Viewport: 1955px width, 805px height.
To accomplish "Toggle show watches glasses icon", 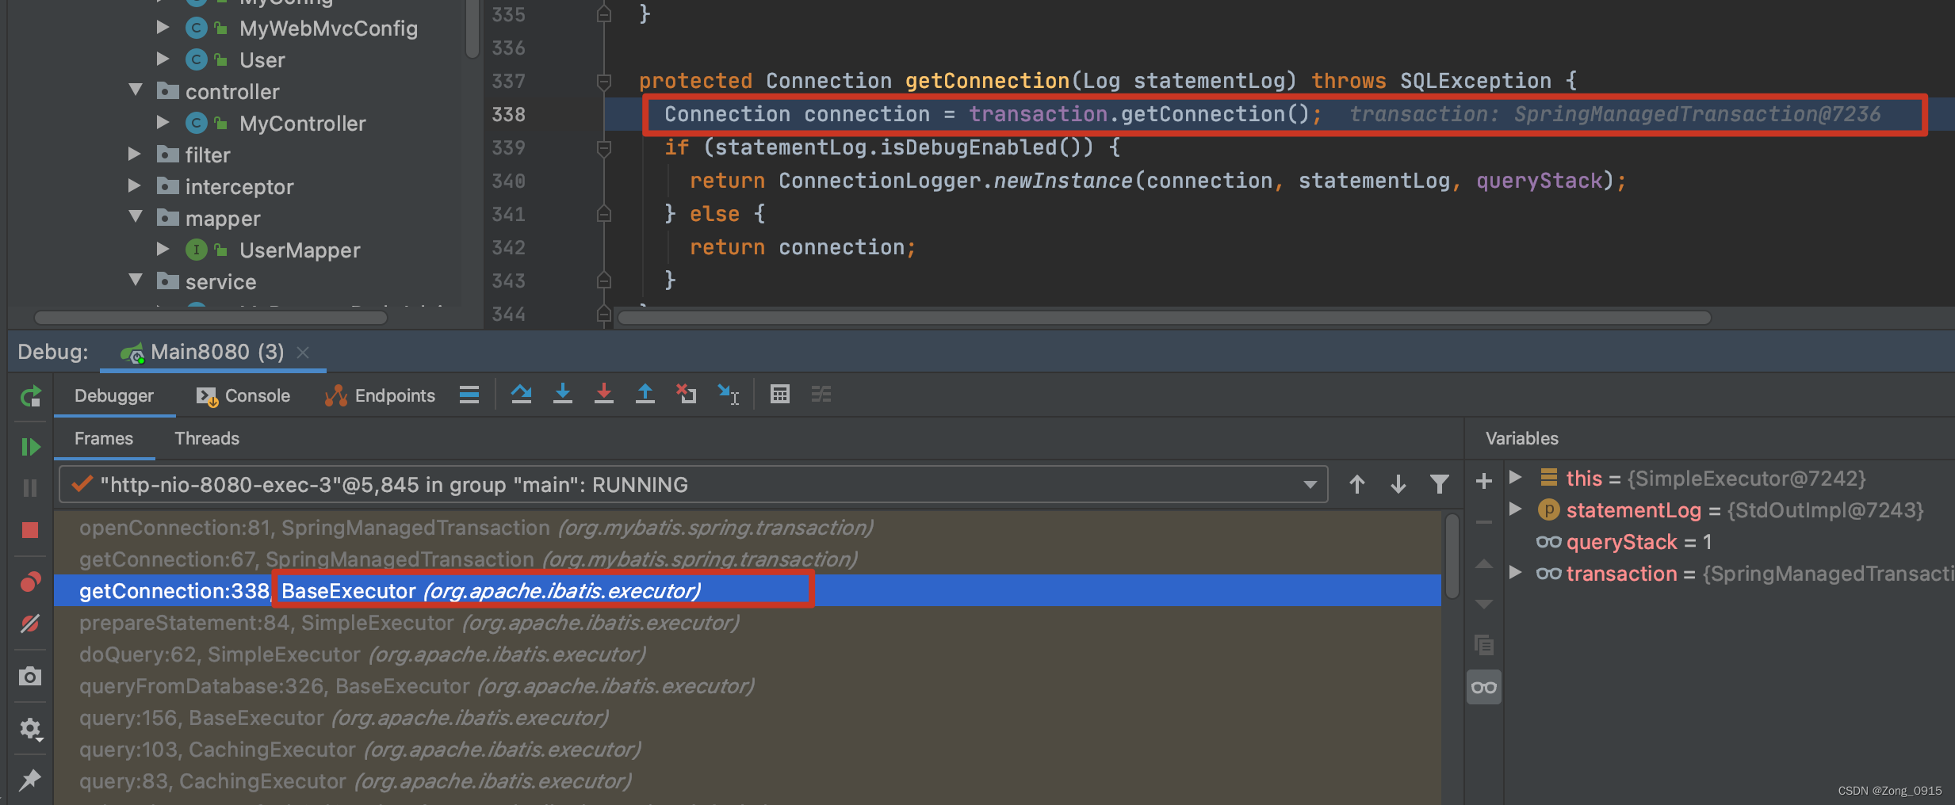I will [x=1484, y=687].
